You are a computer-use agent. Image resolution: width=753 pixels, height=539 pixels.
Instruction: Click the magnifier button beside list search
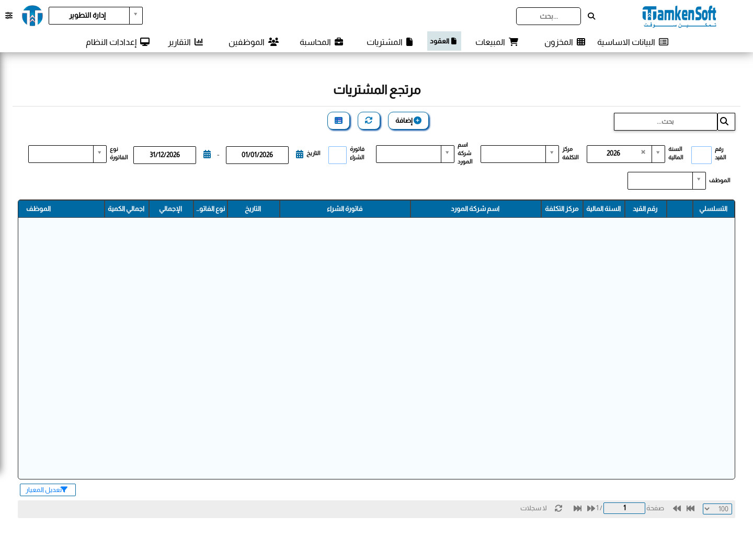(726, 122)
